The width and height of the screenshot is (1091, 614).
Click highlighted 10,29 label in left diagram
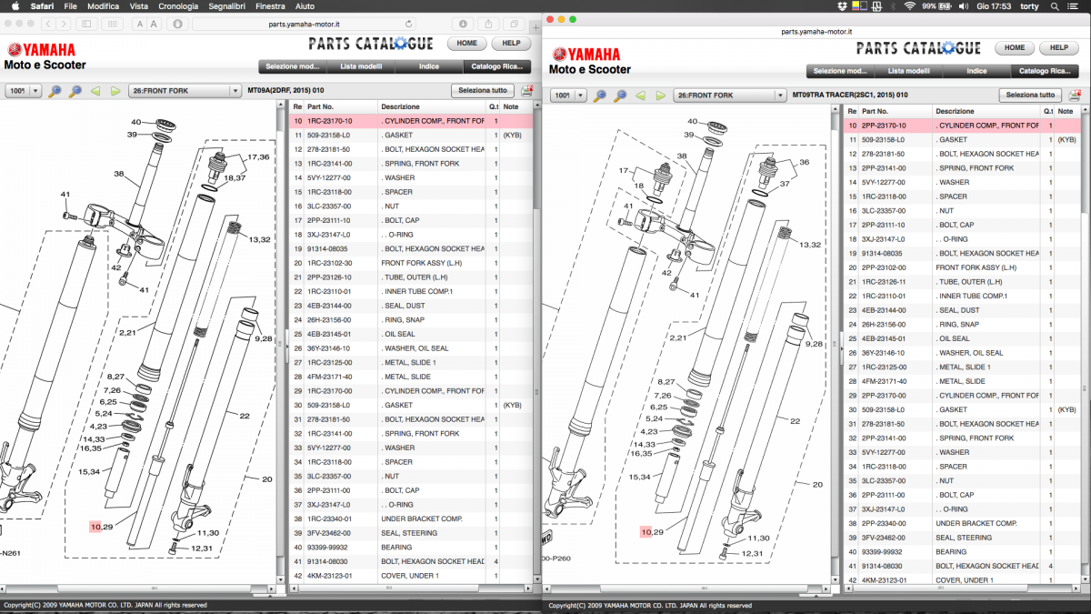(100, 527)
